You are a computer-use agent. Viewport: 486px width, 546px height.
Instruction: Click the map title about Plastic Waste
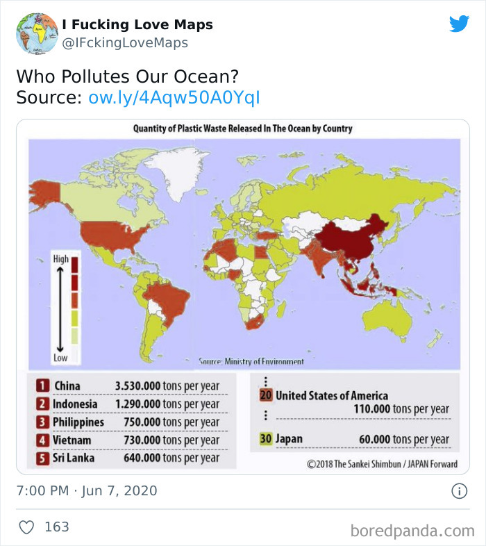pyautogui.click(x=242, y=129)
